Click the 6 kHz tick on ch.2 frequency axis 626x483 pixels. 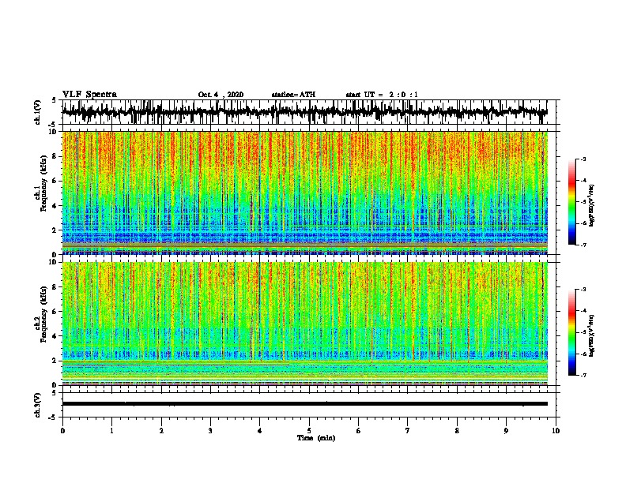tap(55, 312)
